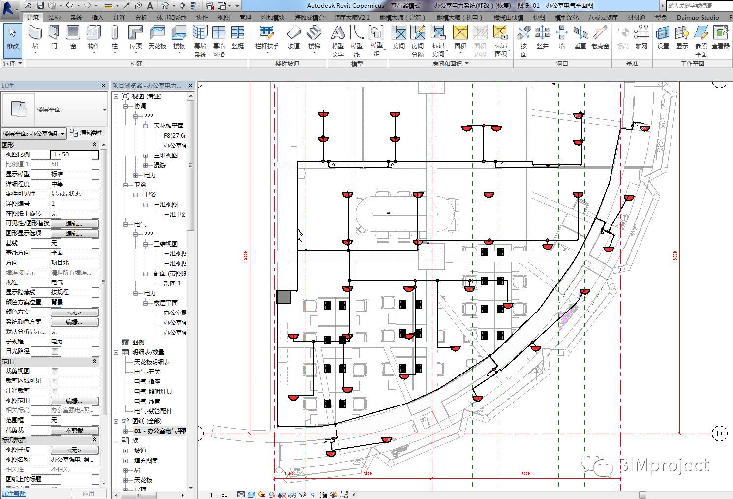The height and width of the screenshot is (499, 733).
Task: Expand the 选择 panel dropdown
Action: pos(12,63)
